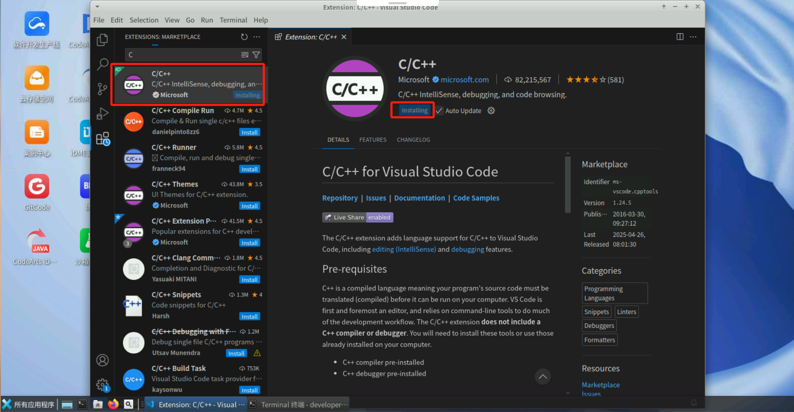The width and height of the screenshot is (794, 412).
Task: Install the C/C++ Debugging extension by Utsav Munendra
Action: (x=236, y=353)
